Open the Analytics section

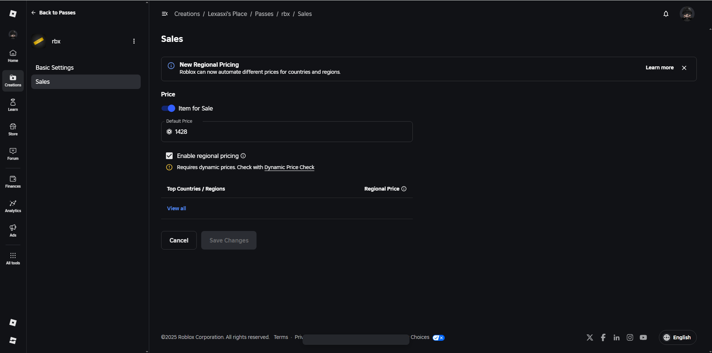click(x=13, y=206)
